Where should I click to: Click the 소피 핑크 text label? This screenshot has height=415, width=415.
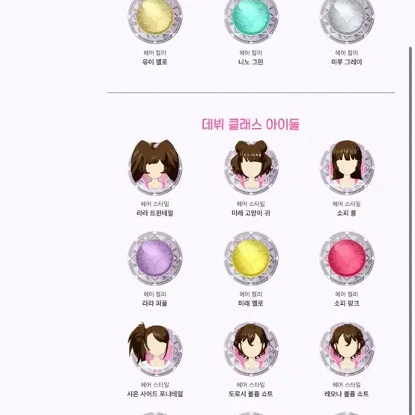tap(346, 303)
